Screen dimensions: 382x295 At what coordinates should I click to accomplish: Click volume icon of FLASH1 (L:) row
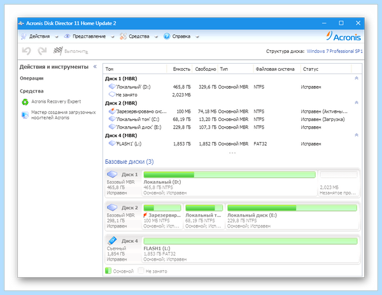(x=112, y=143)
